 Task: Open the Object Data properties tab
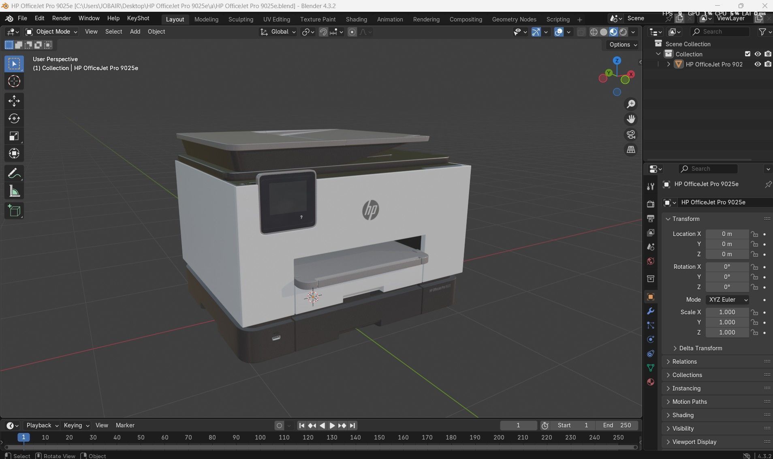pos(651,368)
